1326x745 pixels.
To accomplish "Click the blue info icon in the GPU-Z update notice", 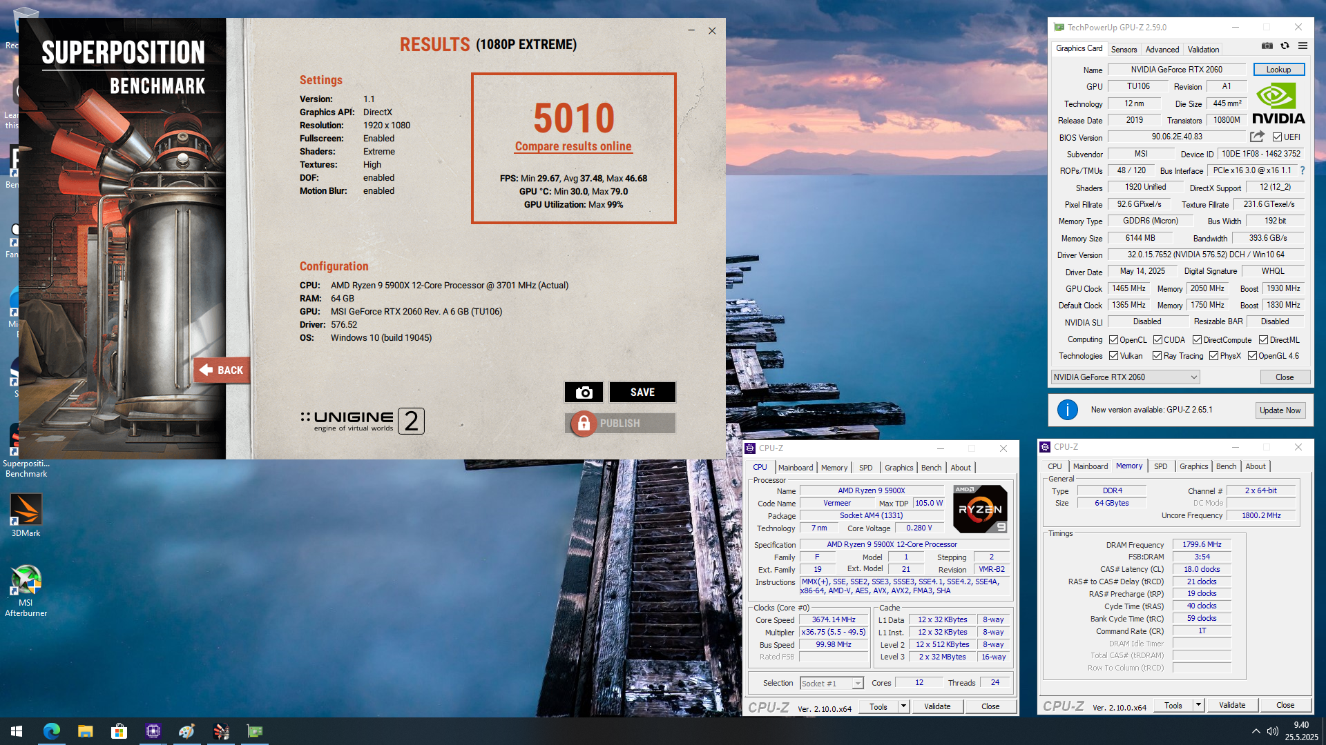I will [1067, 410].
